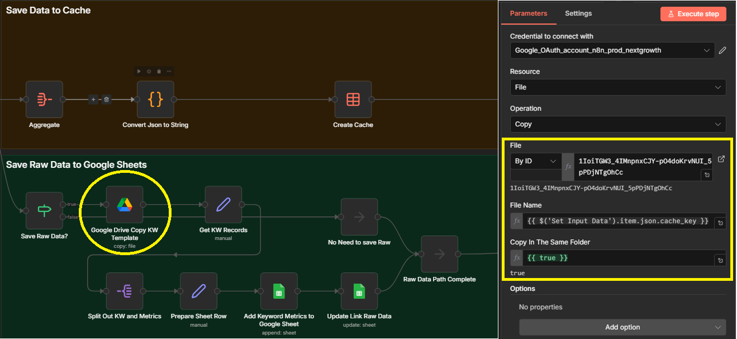Run Convert Json to String with play icon
Image resolution: width=737 pixels, height=339 pixels.
pos(140,71)
